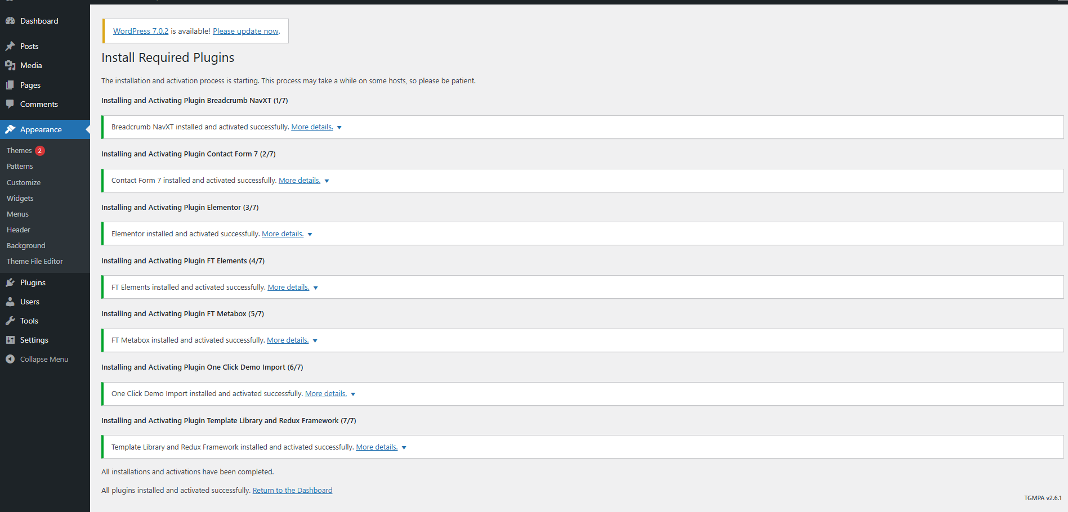Click the TGMPA v2.6.1 version text
The width and height of the screenshot is (1068, 512).
click(x=1043, y=498)
